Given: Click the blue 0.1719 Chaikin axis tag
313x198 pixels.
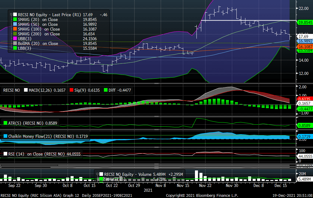Looking at the screenshot, I should point(304,137).
